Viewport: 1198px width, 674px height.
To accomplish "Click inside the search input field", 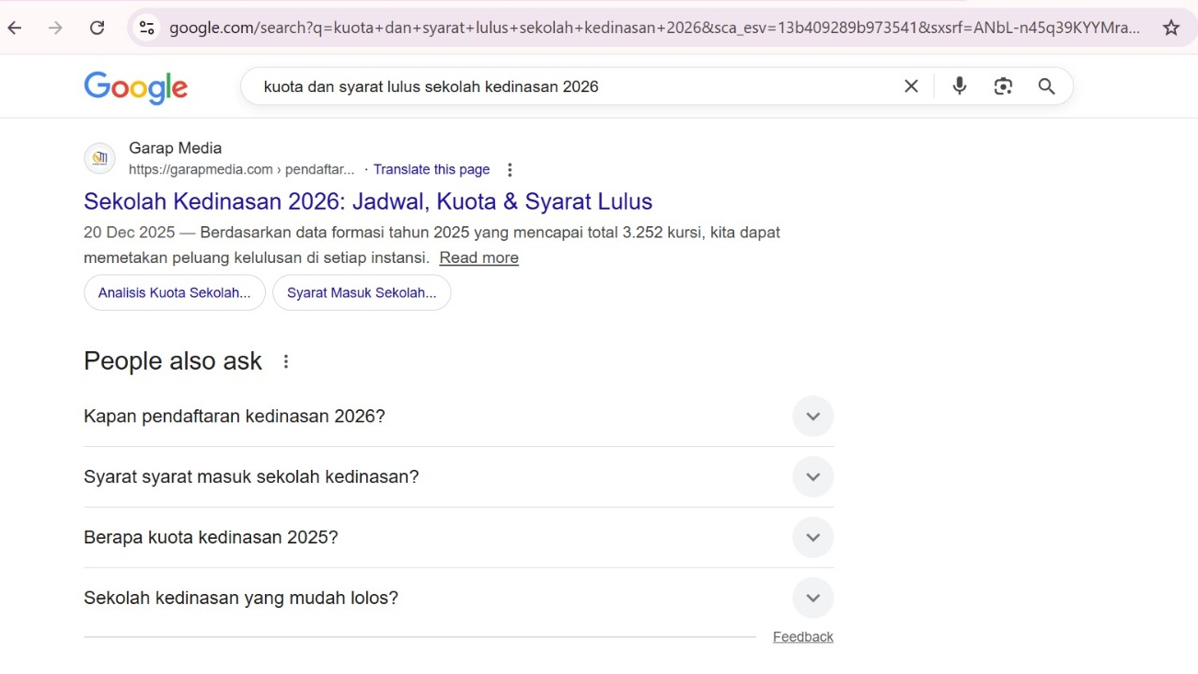I will pyautogui.click(x=552, y=86).
